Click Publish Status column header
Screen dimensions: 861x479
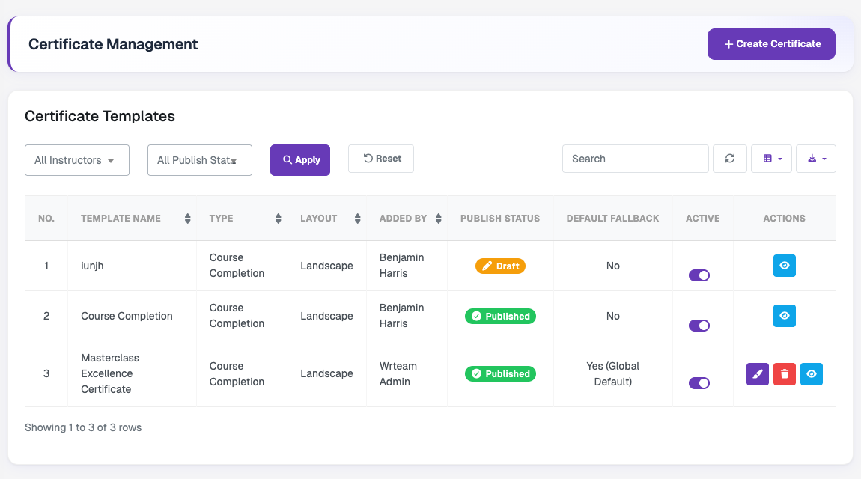[x=500, y=219]
